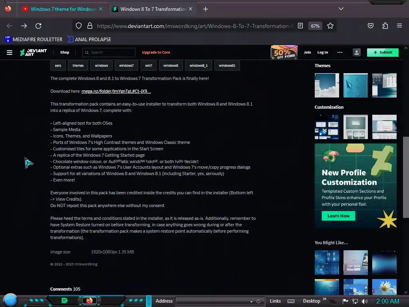The image size is (409, 307).
Task: Click the Firefox taskbar icon
Action: point(89,301)
